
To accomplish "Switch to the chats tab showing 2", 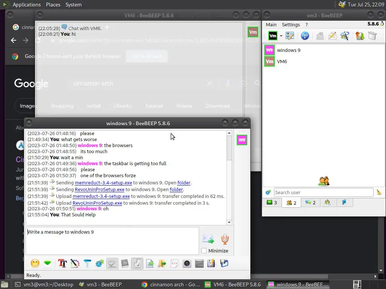I will tap(310, 202).
